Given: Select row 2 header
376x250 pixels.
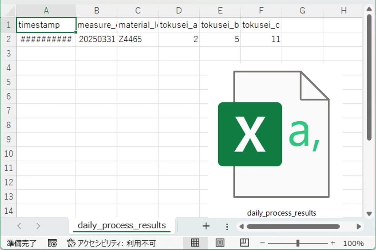Looking at the screenshot, I should (9, 39).
